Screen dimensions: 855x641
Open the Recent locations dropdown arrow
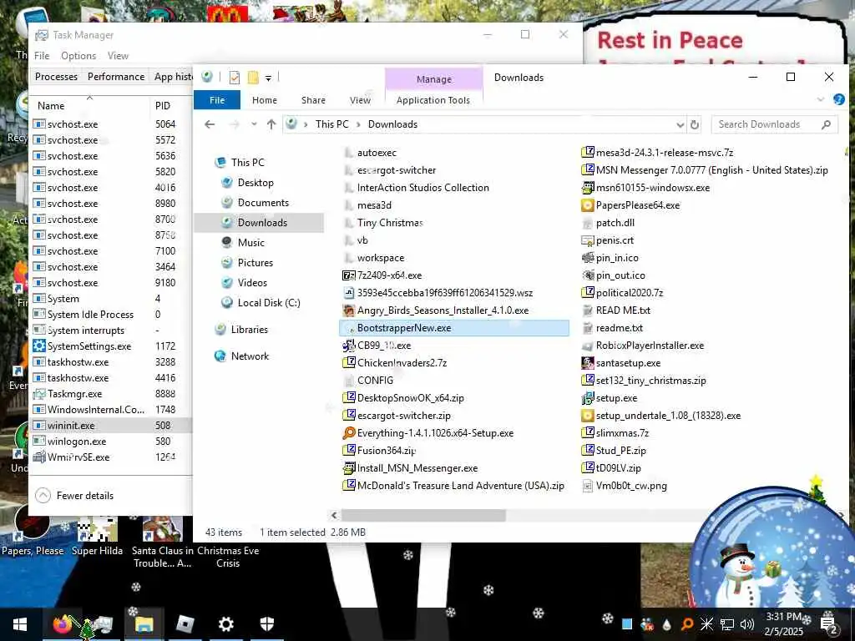pos(254,124)
